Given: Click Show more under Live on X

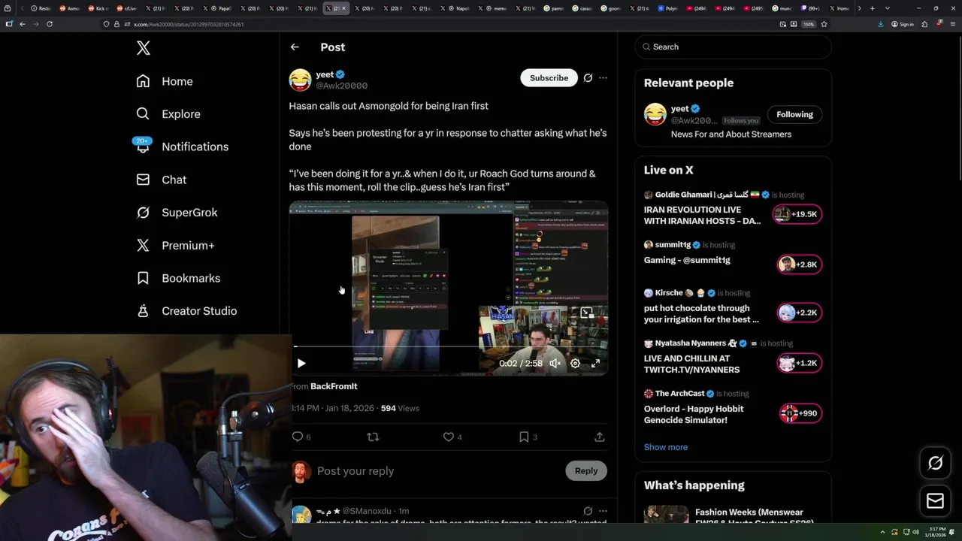Looking at the screenshot, I should 666,447.
